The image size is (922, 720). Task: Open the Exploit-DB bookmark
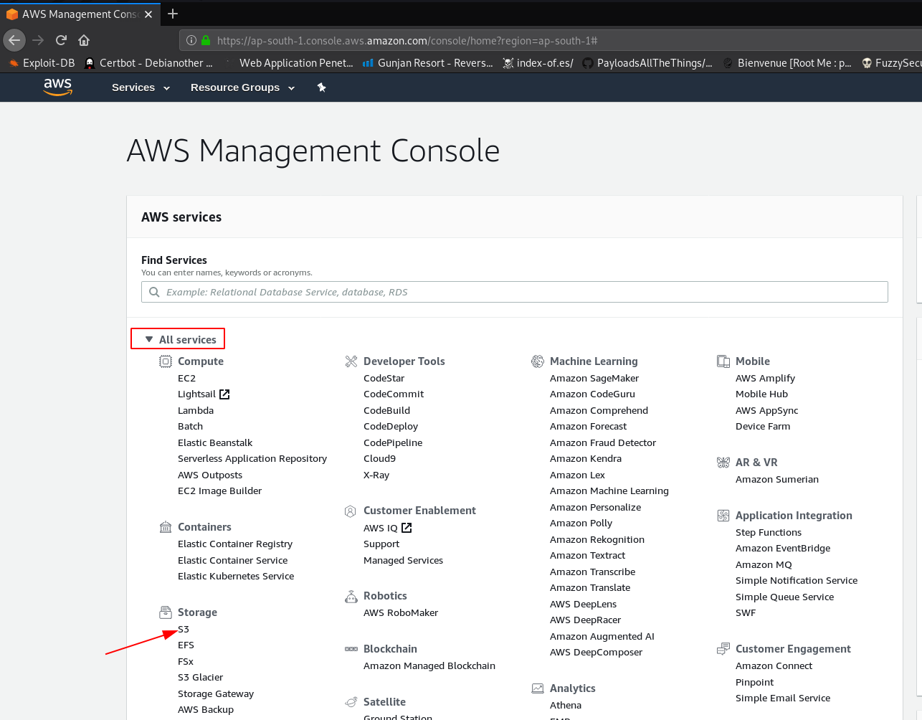(42, 63)
